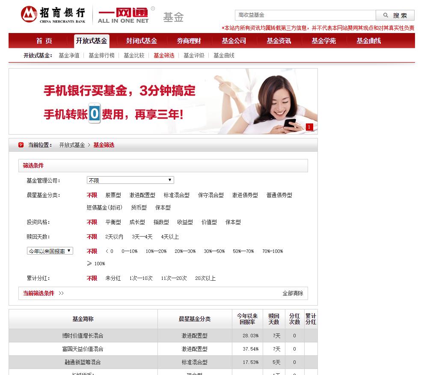Click the magnifier search icon
Image resolution: width=421 pixels, height=375 pixels.
click(x=386, y=15)
